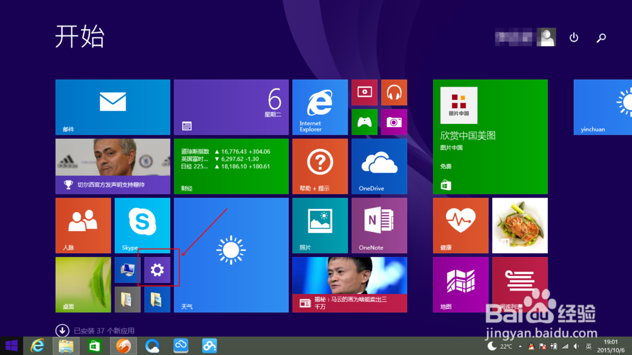Open the Help + Tips (帮助+提示) tile
Viewport: 632px width, 355px height.
[x=320, y=166]
